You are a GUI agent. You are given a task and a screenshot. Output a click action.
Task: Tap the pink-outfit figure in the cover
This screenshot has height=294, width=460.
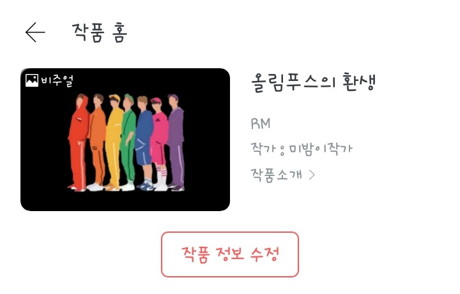(x=160, y=144)
